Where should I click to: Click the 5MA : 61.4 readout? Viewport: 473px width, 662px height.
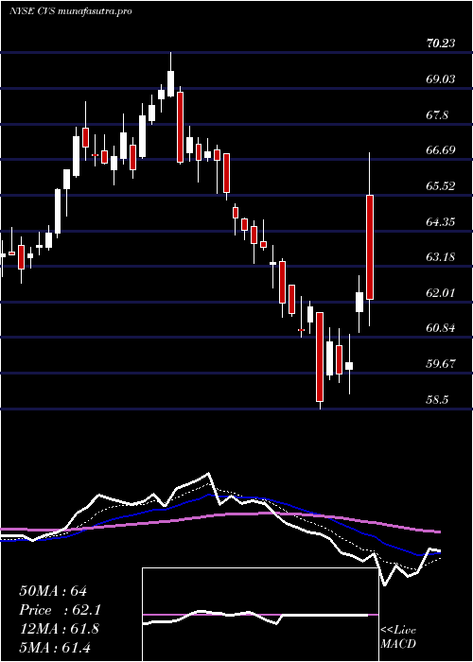pyautogui.click(x=55, y=647)
